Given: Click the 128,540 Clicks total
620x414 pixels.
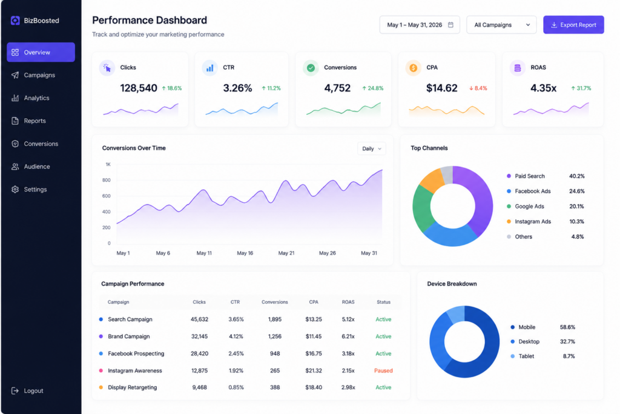Looking at the screenshot, I should click(x=139, y=88).
